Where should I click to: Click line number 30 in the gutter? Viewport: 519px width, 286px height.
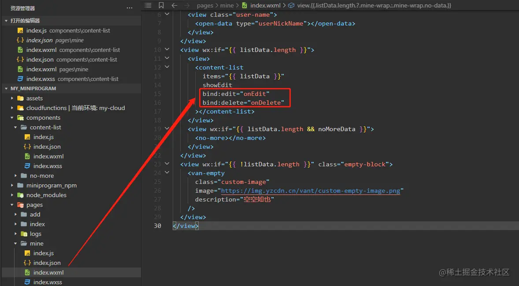point(158,226)
